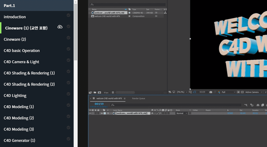The height and width of the screenshot is (147, 267).
Task: Open the Normal blending mode dropdown
Action: (182, 113)
